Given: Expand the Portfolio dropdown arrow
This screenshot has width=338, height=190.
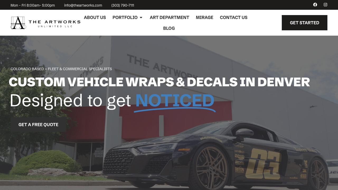Looking at the screenshot, I should coord(141,17).
